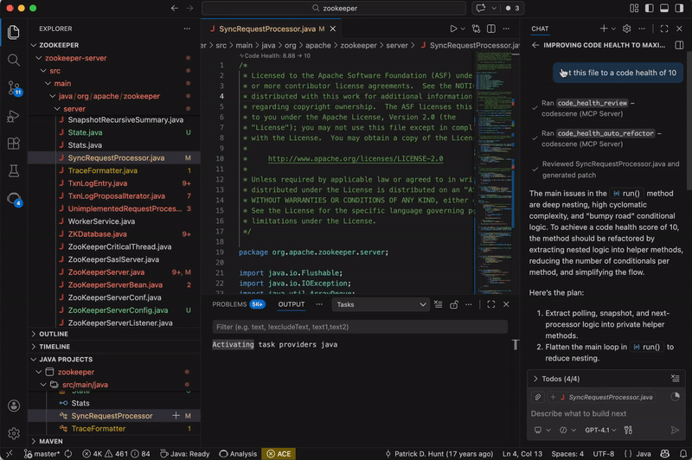Click the editor minimap

tap(495, 172)
